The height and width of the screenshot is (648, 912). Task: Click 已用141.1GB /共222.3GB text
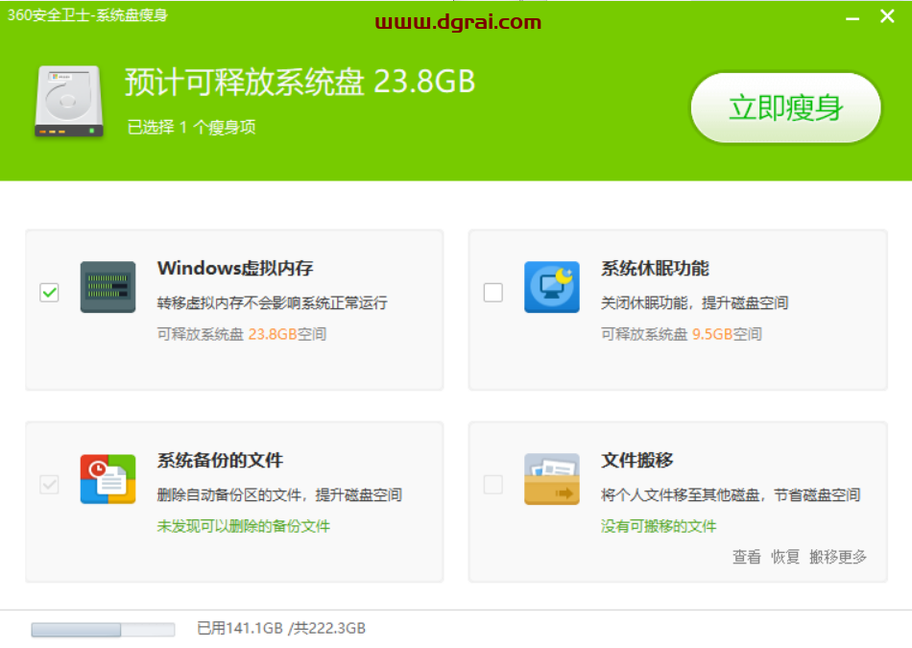281,628
